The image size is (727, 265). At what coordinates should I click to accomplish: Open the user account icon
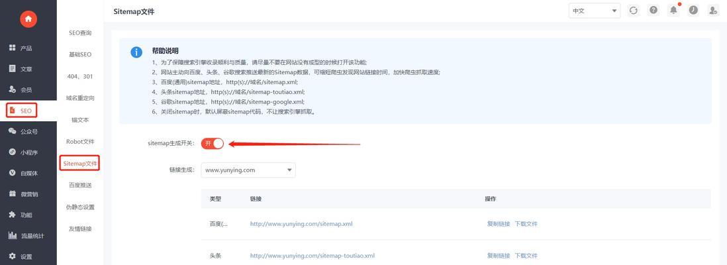click(x=713, y=11)
